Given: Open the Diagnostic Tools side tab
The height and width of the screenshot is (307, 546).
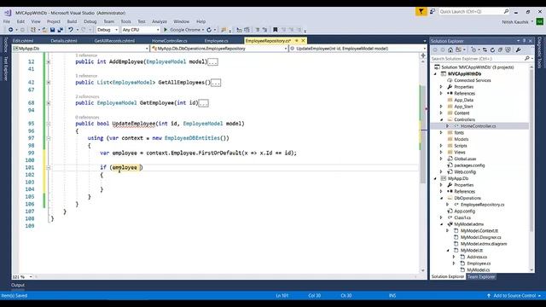Looking at the screenshot, I should pos(539,53).
